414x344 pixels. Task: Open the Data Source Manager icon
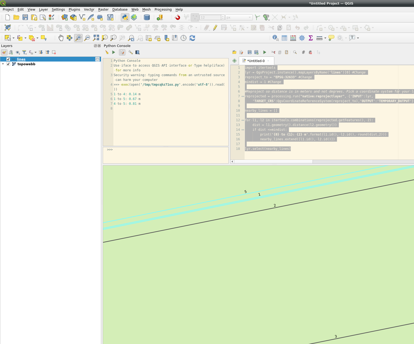[x=65, y=18]
